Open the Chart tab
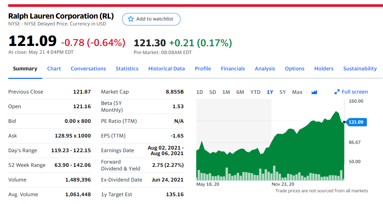The width and height of the screenshot is (383, 204). pos(54,69)
